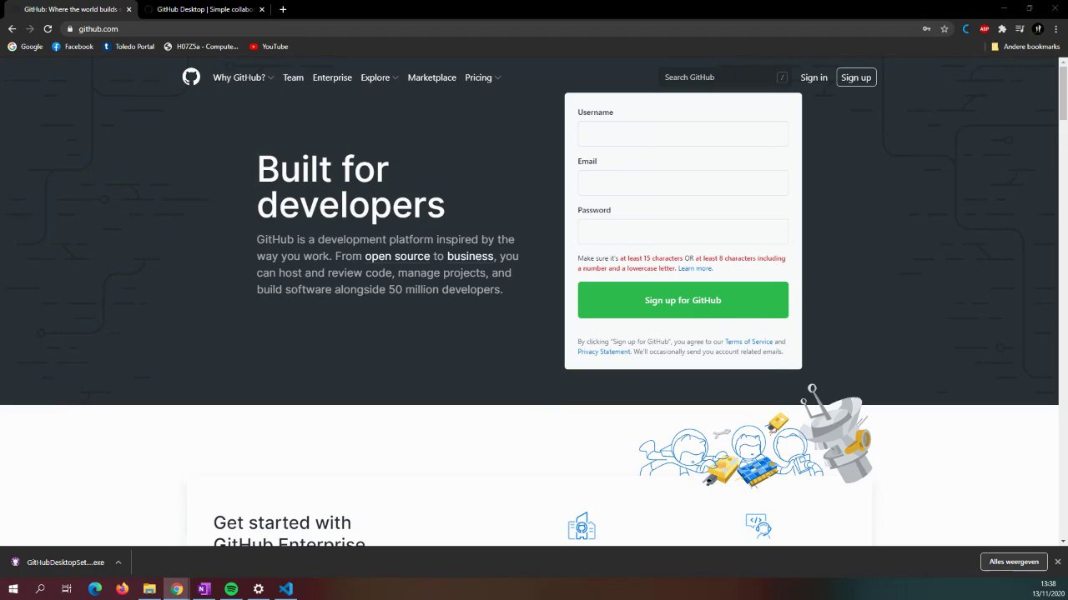
Task: Open Task View in the taskbar
Action: [67, 588]
